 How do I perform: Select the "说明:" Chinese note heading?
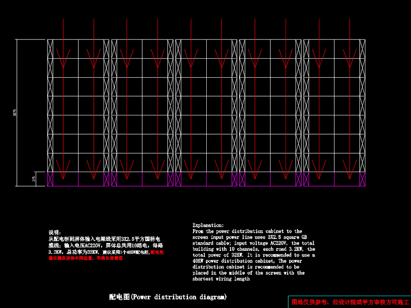coord(55,232)
